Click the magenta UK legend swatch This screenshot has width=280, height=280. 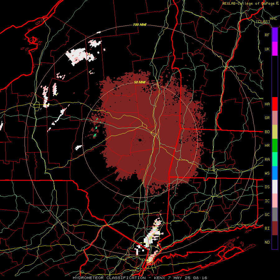coord(275,49)
